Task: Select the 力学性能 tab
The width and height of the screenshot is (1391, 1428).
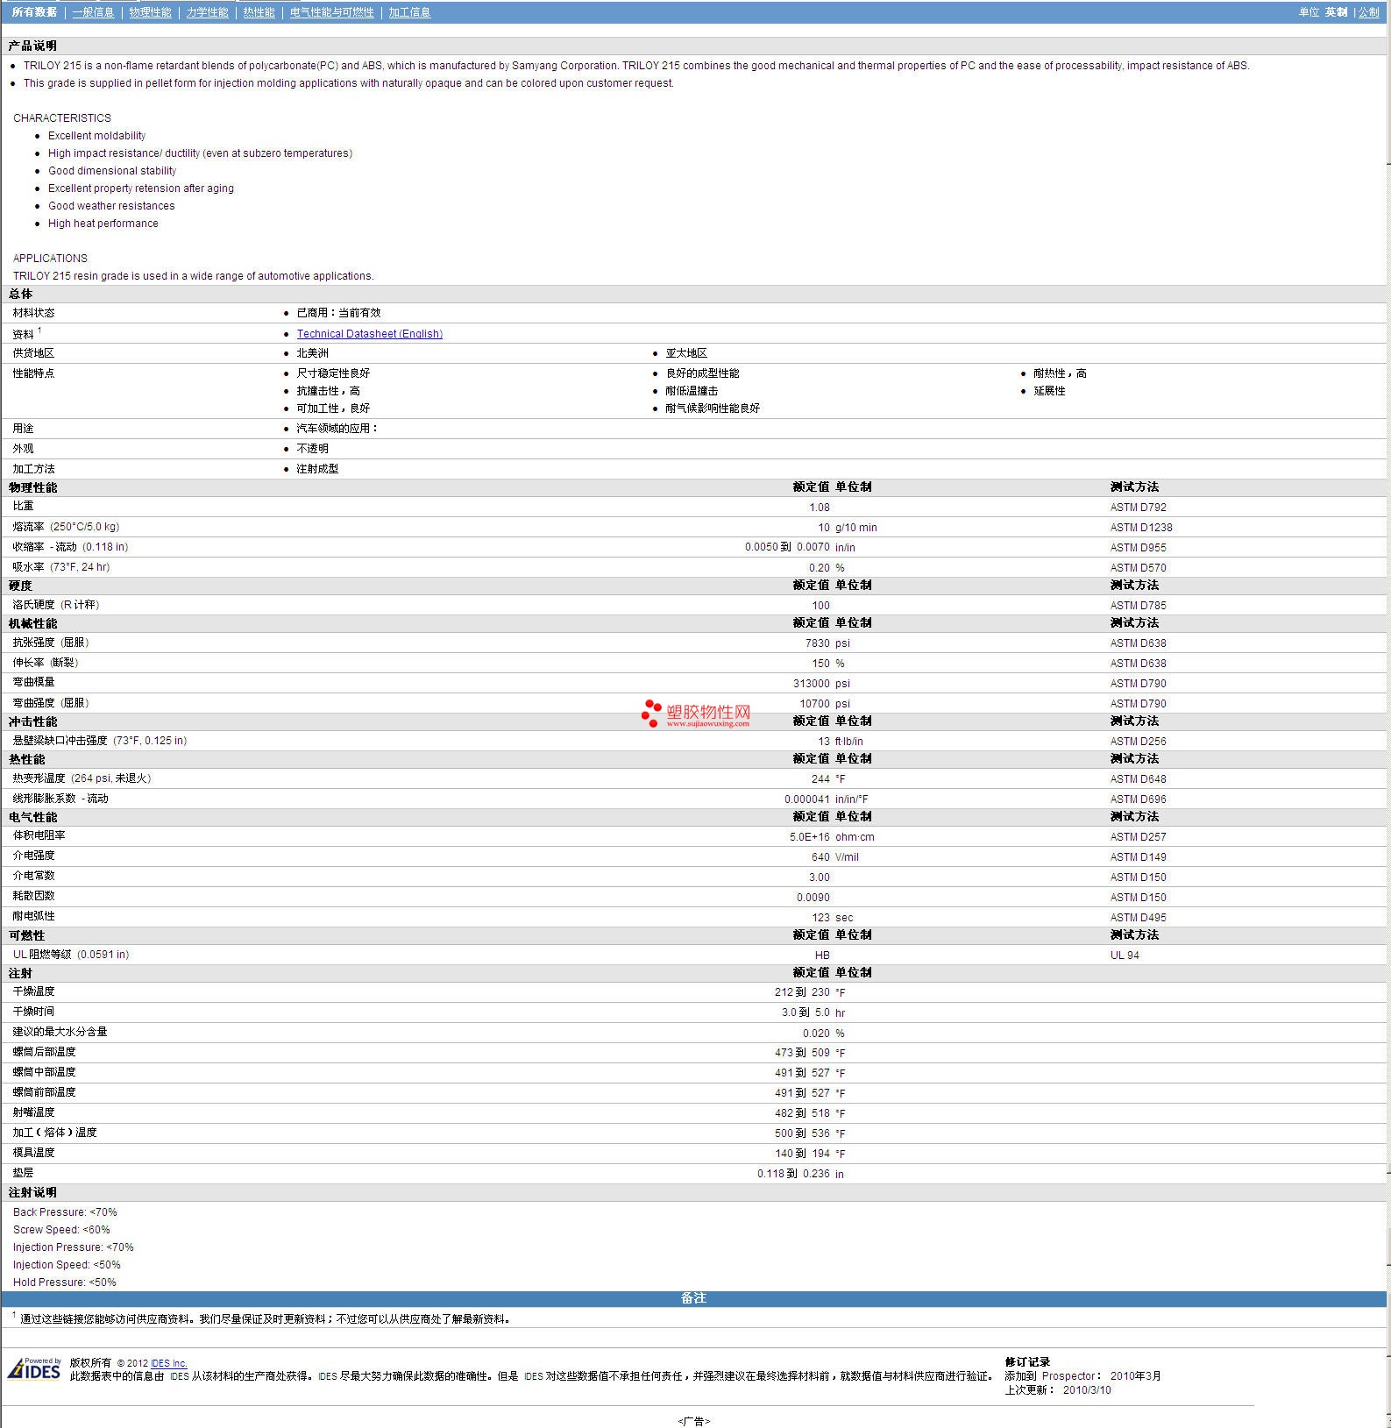Action: coord(207,12)
